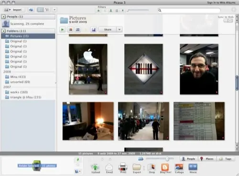Click the Export folder icon
The height and width of the screenshot is (176, 239).
coord(137,168)
